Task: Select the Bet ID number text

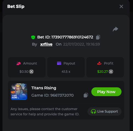Action: click(72, 37)
